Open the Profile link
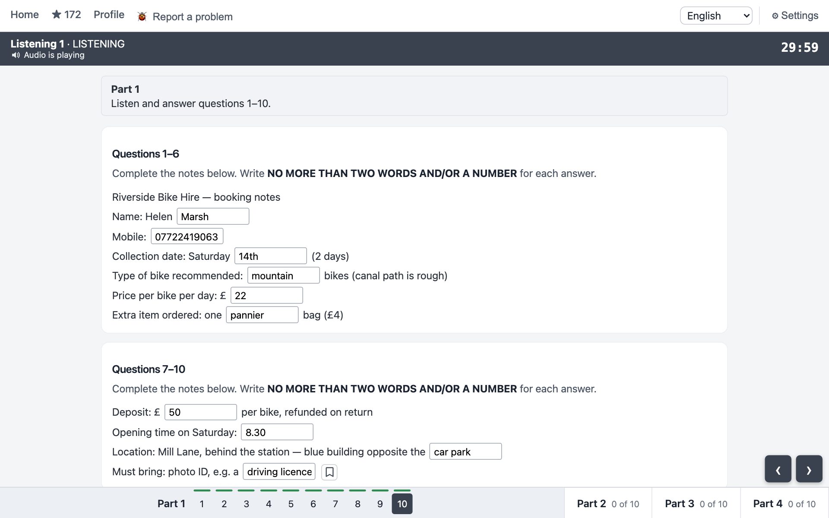This screenshot has width=829, height=518. 109,15
